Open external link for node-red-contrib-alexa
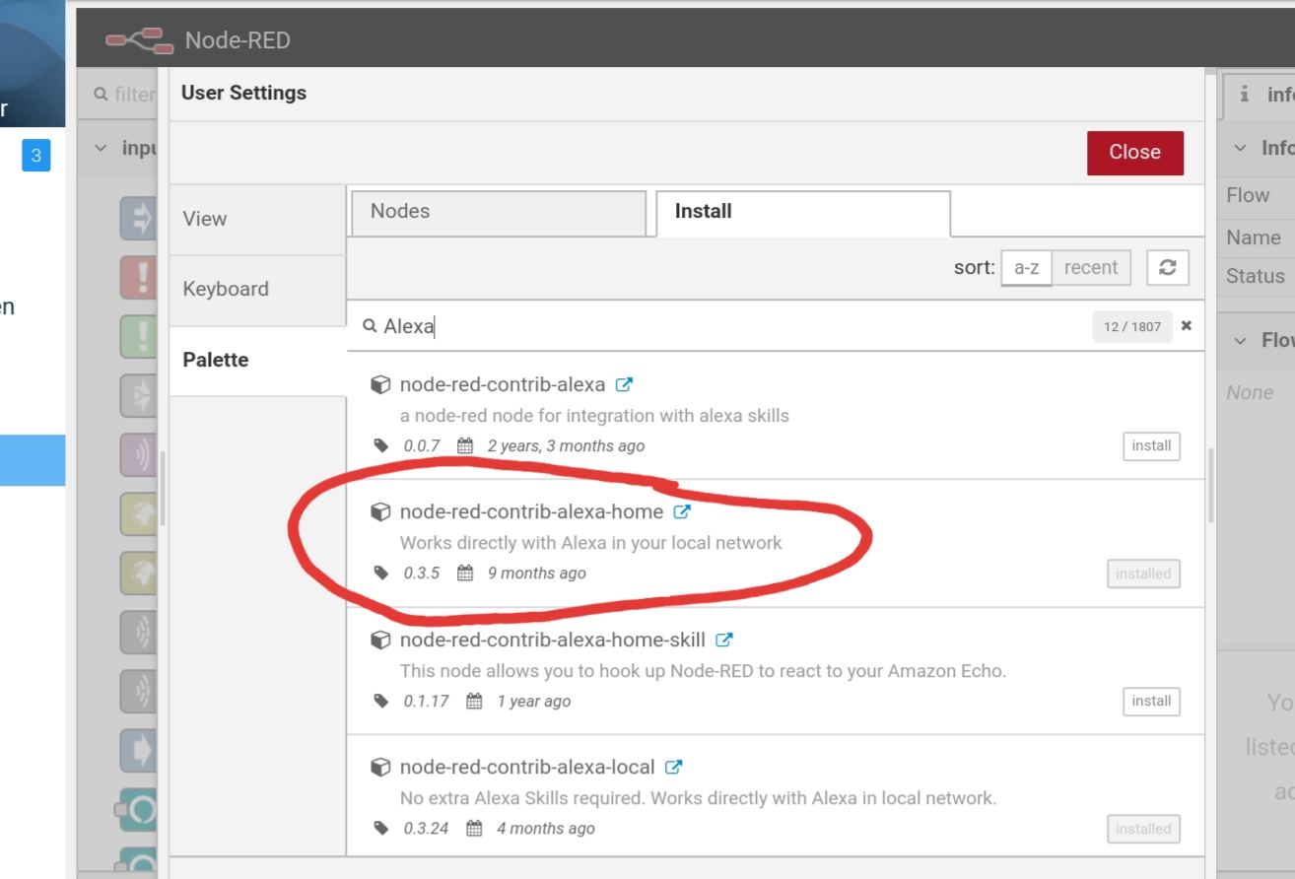The width and height of the screenshot is (1295, 879). (x=624, y=384)
